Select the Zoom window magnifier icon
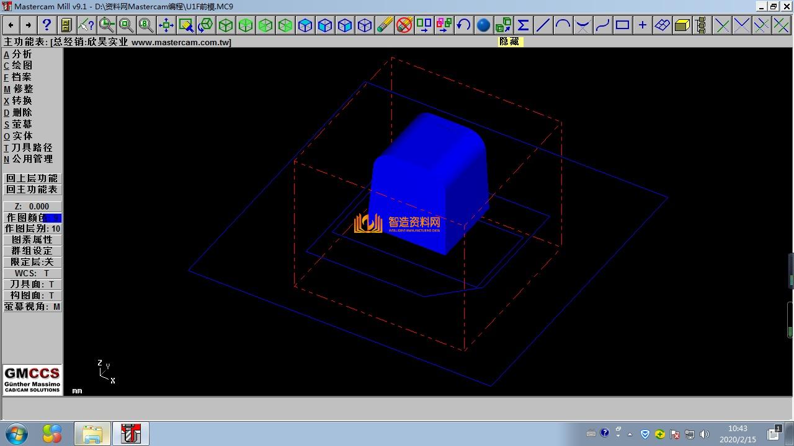The width and height of the screenshot is (794, 446). (x=107, y=25)
